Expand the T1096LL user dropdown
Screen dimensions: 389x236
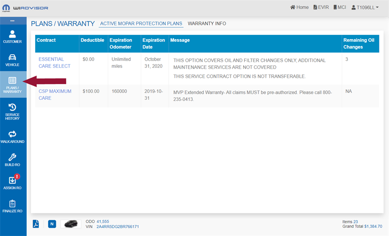tap(365, 8)
